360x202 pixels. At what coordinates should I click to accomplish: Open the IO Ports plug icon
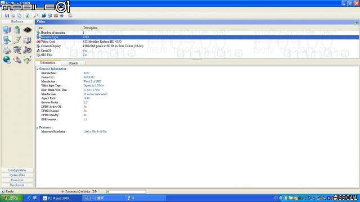coord(17,40)
